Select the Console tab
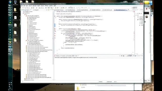Viewport: 162px width, 91px height. 75,56
